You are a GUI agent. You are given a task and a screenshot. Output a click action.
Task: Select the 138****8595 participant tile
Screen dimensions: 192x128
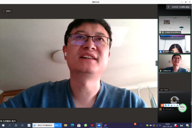(x=175, y=82)
